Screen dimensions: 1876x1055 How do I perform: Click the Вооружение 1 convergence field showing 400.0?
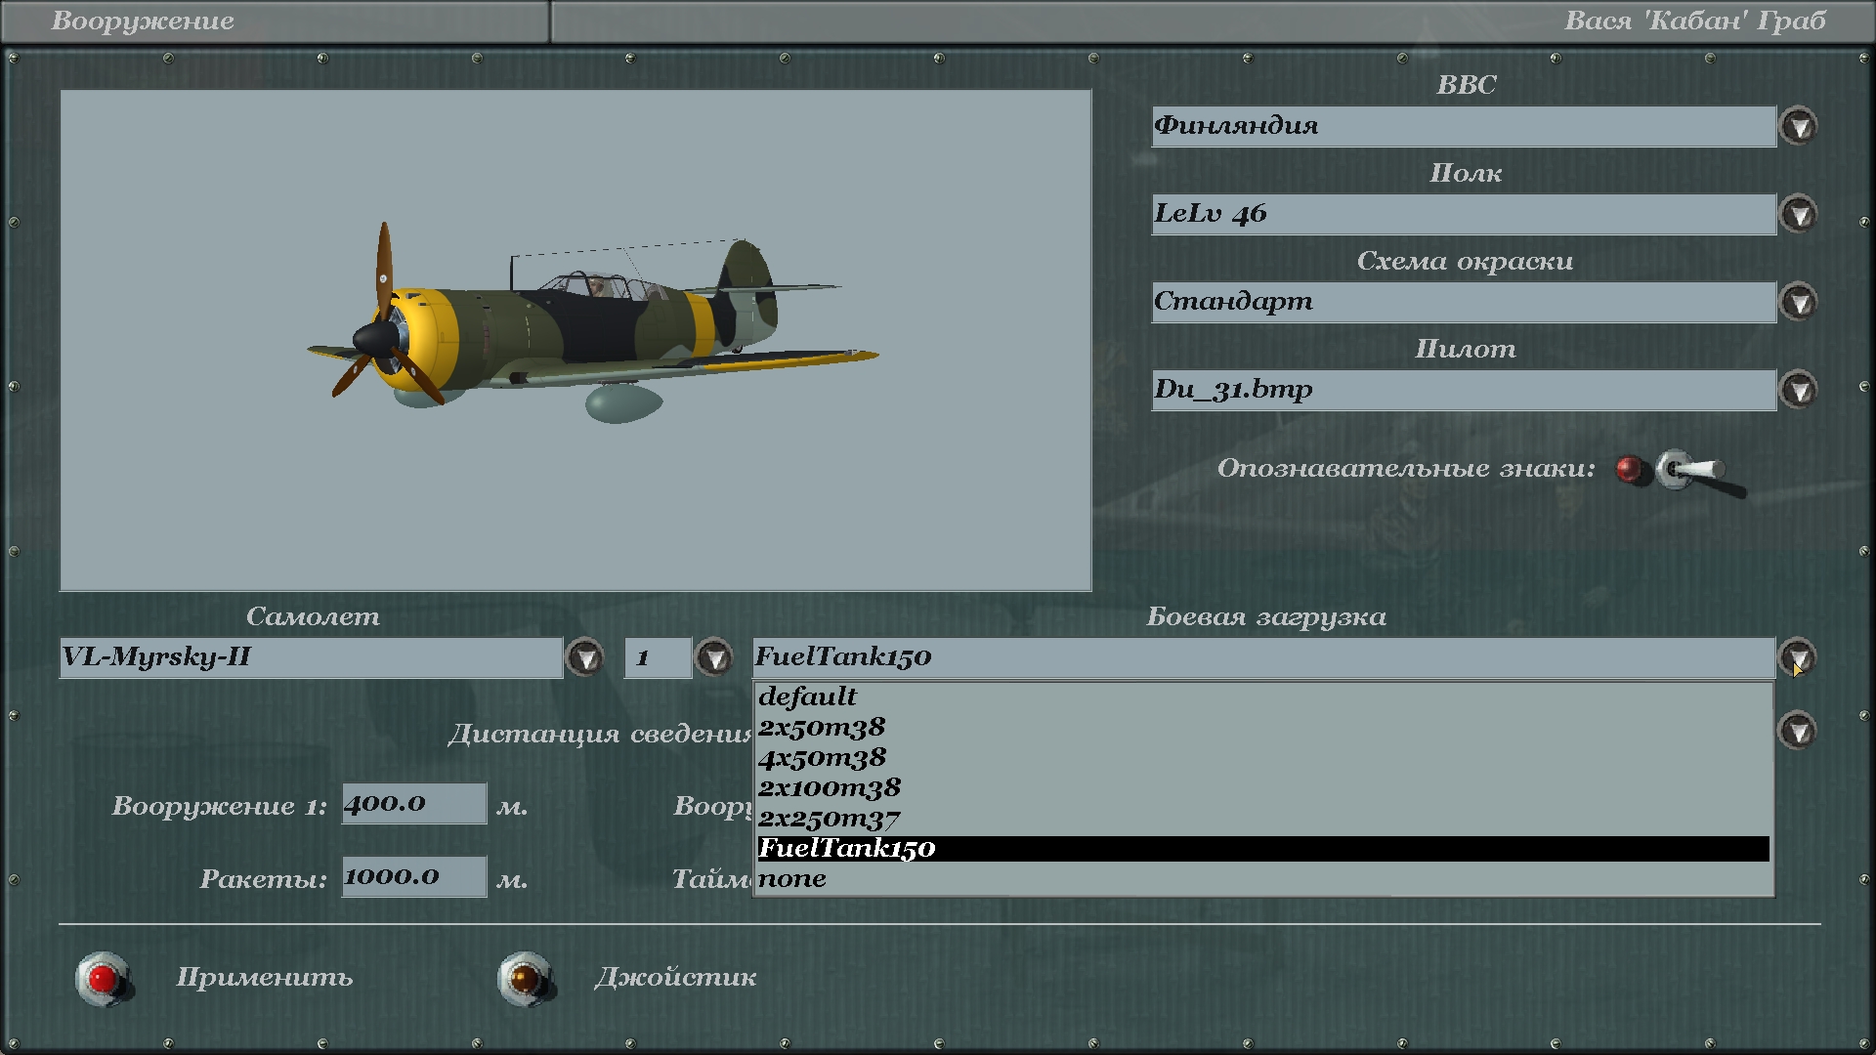[413, 804]
